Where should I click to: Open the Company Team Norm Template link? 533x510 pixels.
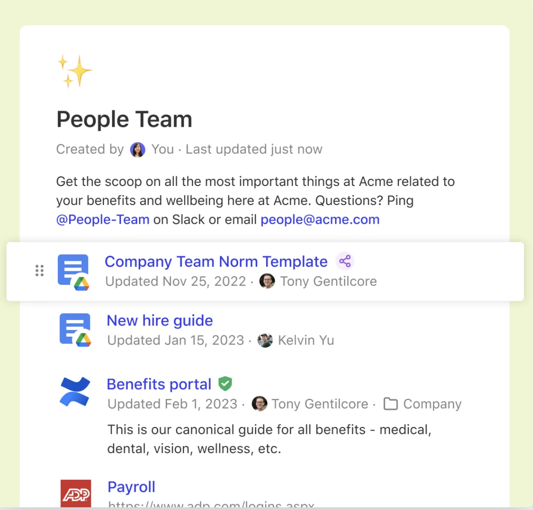pos(216,261)
